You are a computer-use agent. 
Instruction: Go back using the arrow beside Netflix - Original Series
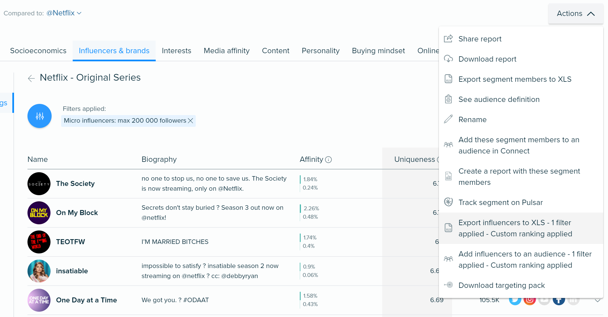point(31,78)
